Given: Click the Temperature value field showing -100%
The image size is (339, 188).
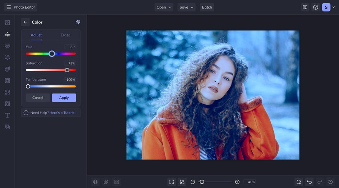Looking at the screenshot, I should point(70,80).
